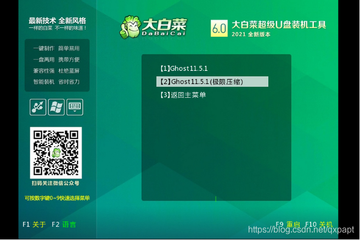Click the heading 最新技术 全新风格
The width and height of the screenshot is (360, 240).
tap(57, 21)
